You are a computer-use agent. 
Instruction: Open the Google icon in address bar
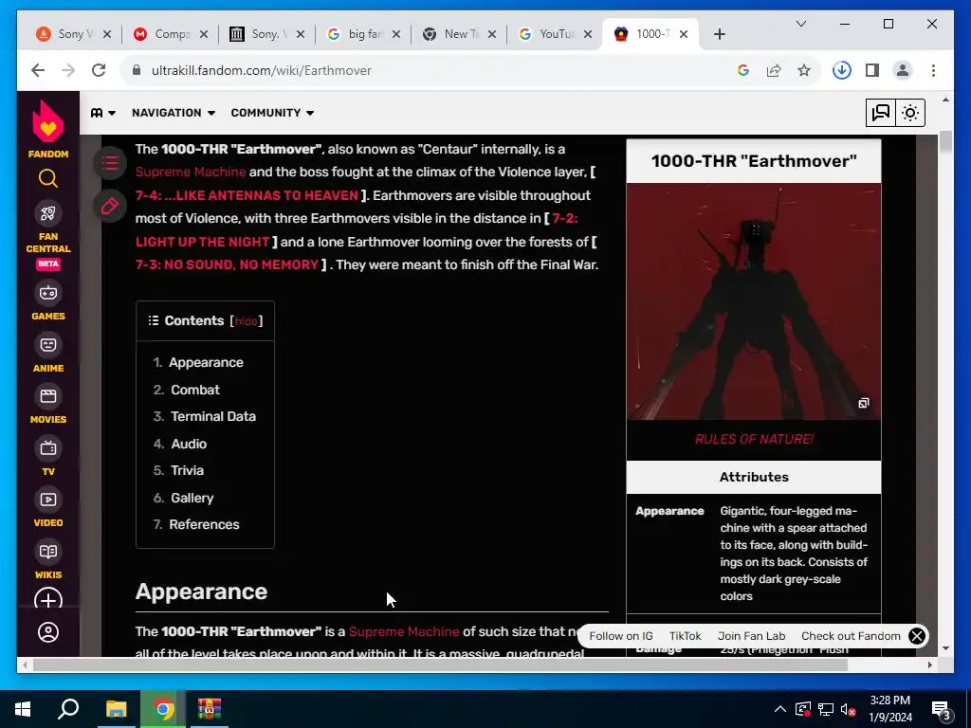tap(743, 70)
